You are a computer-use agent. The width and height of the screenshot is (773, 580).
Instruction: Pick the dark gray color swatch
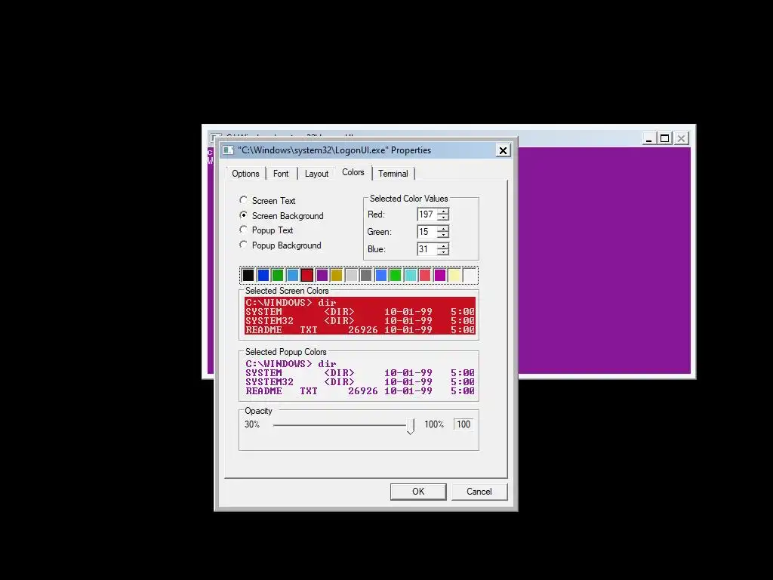[366, 275]
